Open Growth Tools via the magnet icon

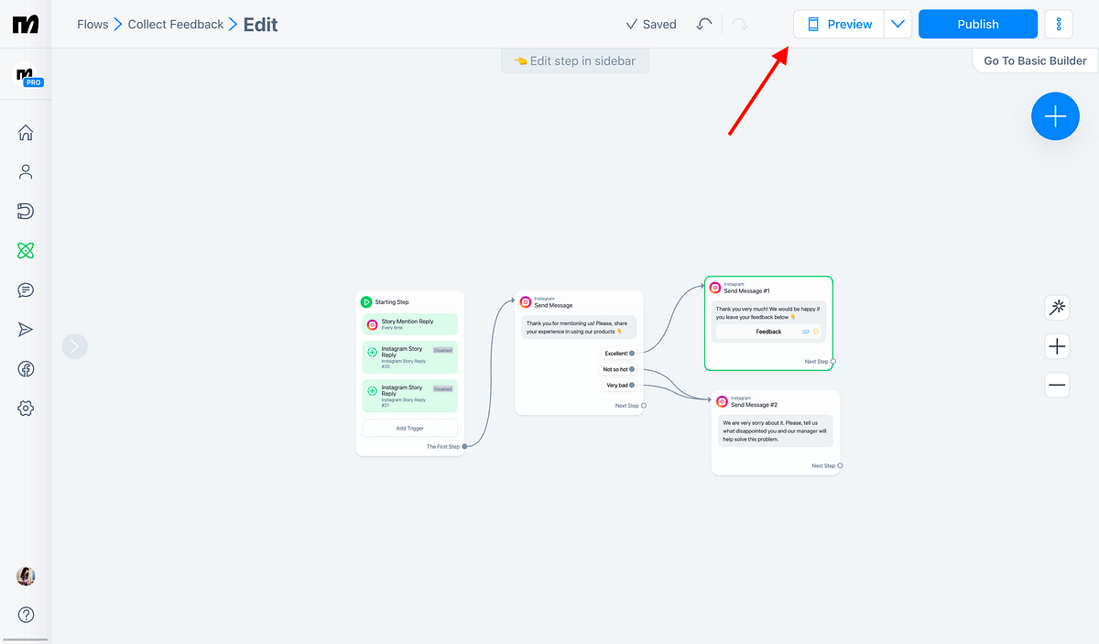26,211
